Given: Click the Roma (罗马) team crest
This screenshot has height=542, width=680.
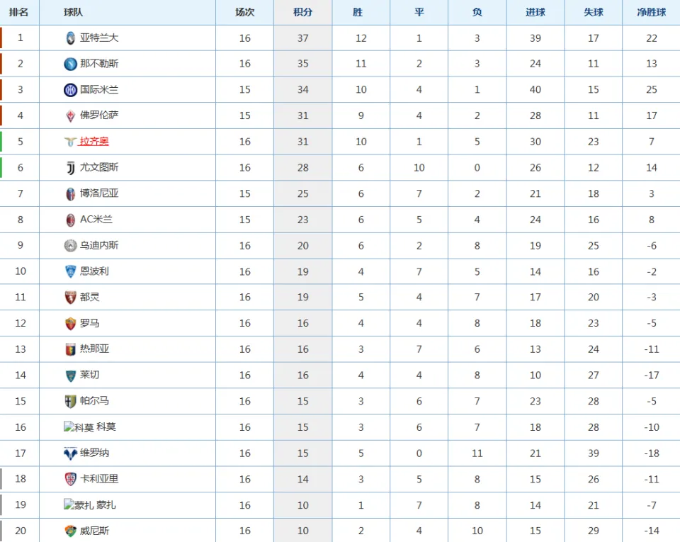Looking at the screenshot, I should [70, 324].
